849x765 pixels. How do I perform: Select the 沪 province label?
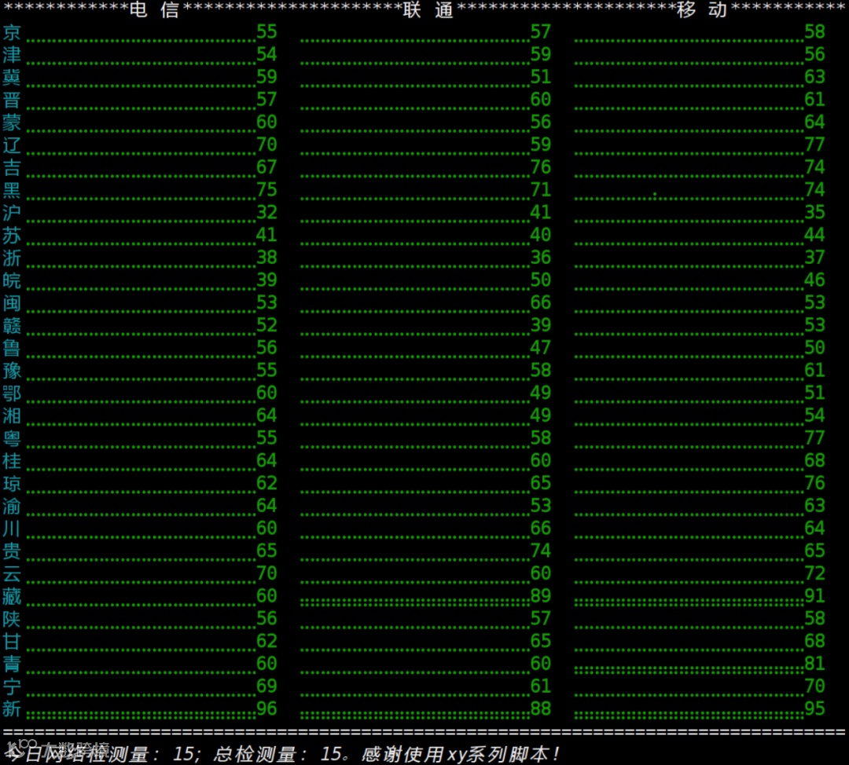pyautogui.click(x=12, y=213)
